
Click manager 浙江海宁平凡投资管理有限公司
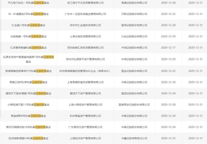pos(85,3)
